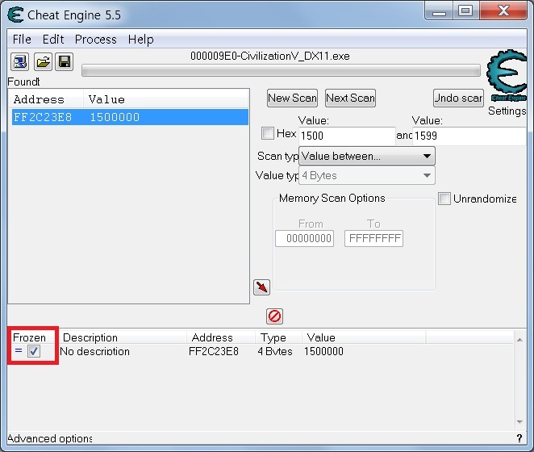Click the first Value field containing 1500

tap(347, 136)
